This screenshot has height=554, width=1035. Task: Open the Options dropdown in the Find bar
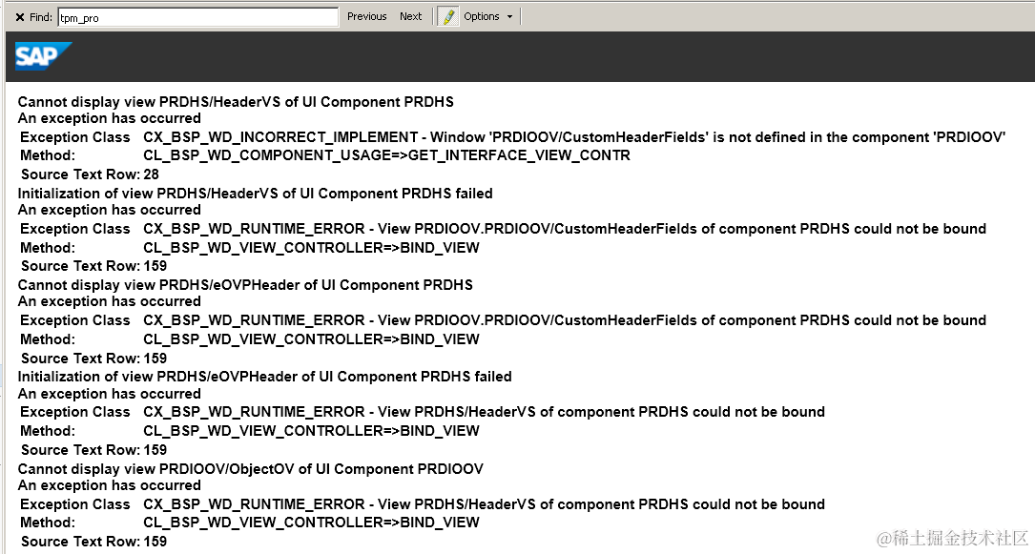488,16
